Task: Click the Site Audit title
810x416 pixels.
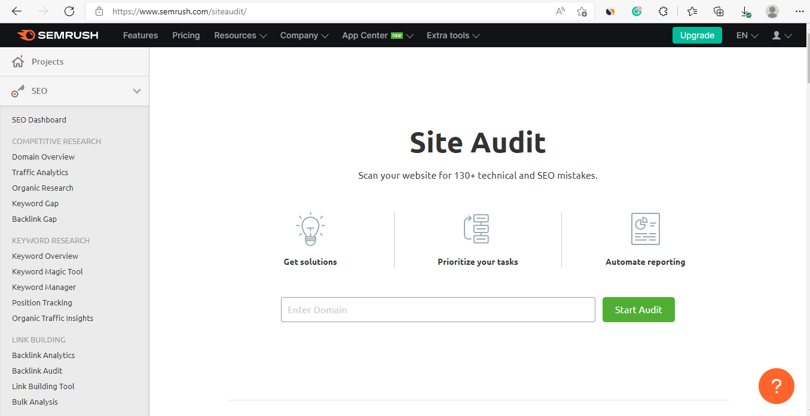Action: click(x=478, y=143)
